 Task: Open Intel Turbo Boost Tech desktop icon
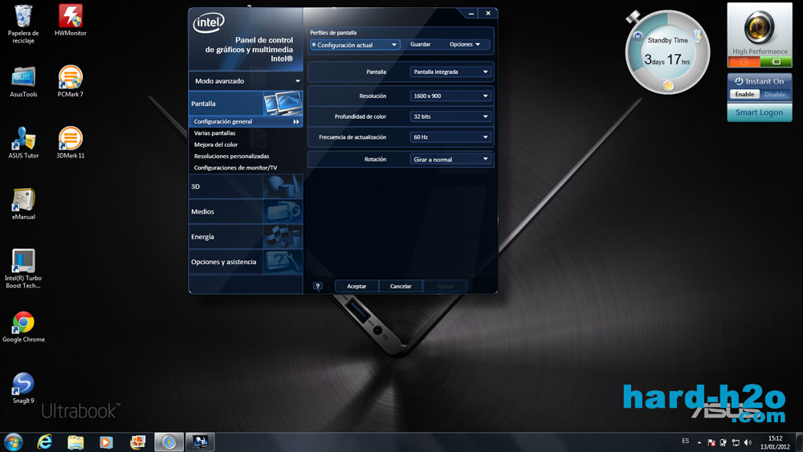(23, 261)
